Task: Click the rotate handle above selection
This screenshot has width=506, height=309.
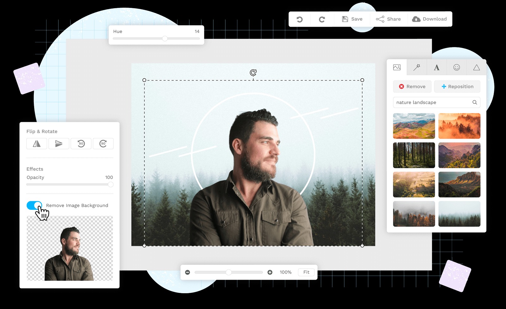Action: [x=253, y=73]
